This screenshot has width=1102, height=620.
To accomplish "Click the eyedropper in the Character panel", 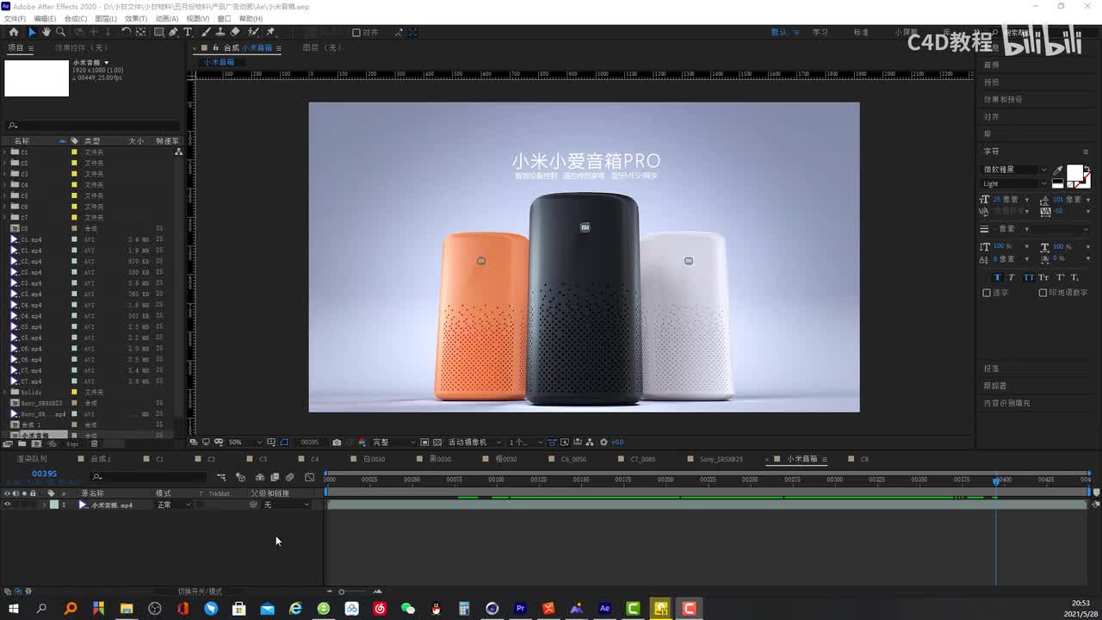I will pyautogui.click(x=1058, y=170).
